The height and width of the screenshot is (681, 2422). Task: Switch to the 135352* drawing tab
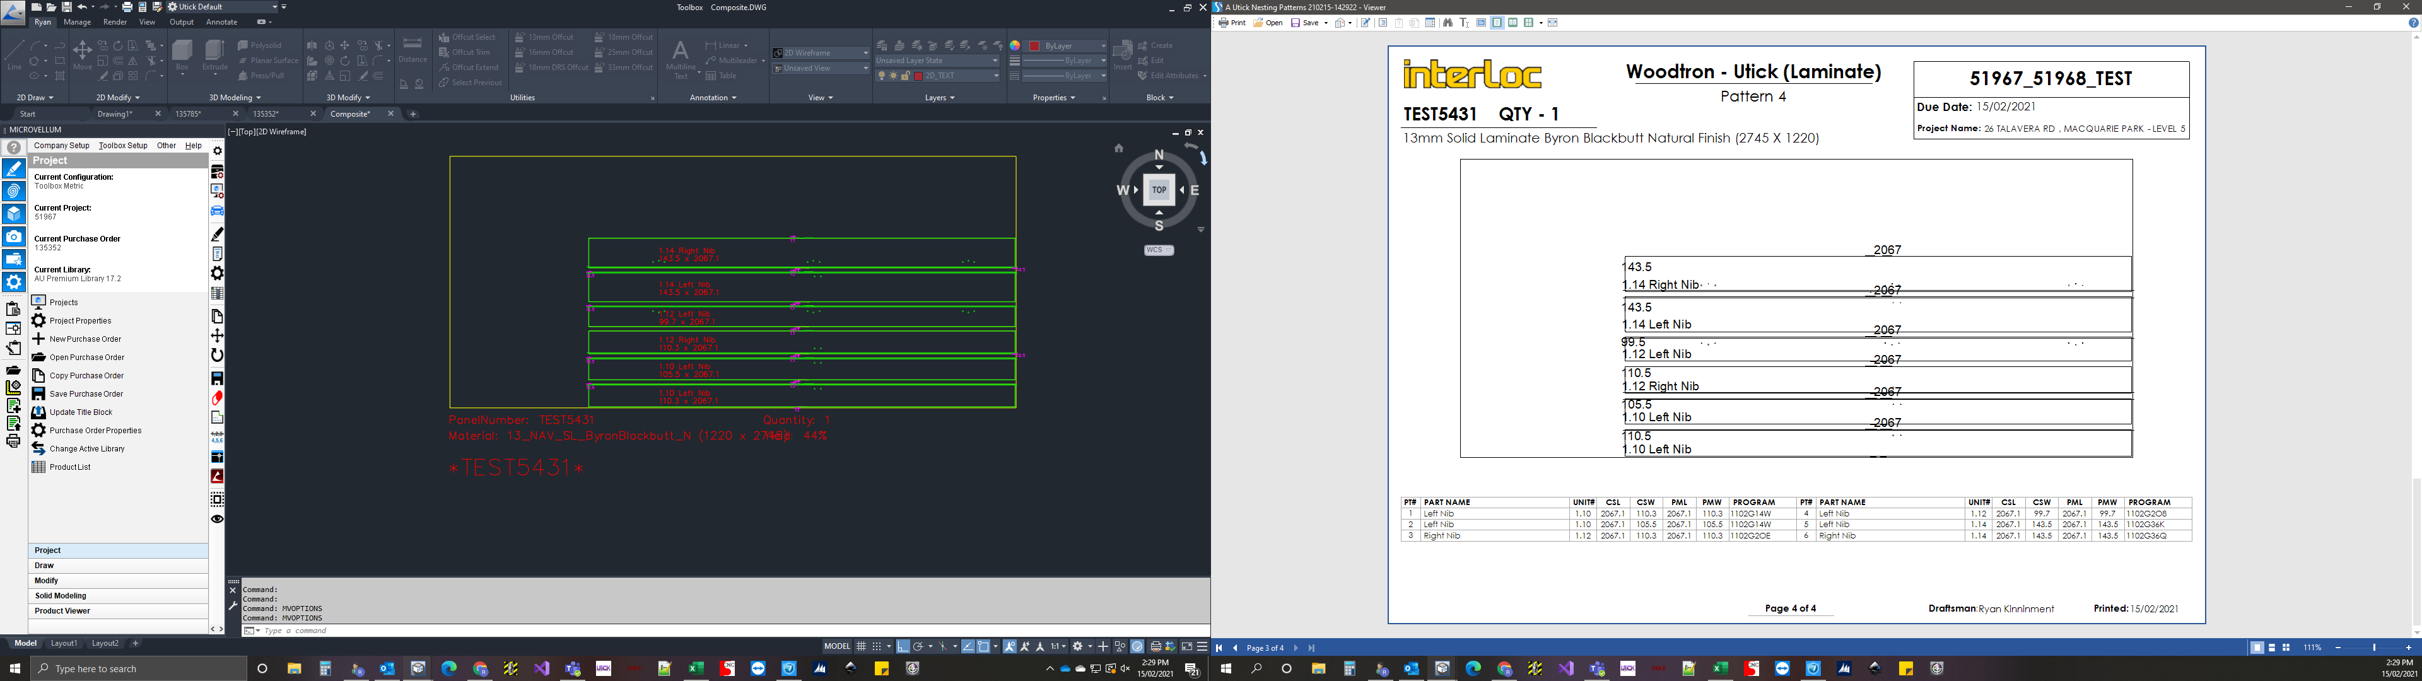click(266, 113)
